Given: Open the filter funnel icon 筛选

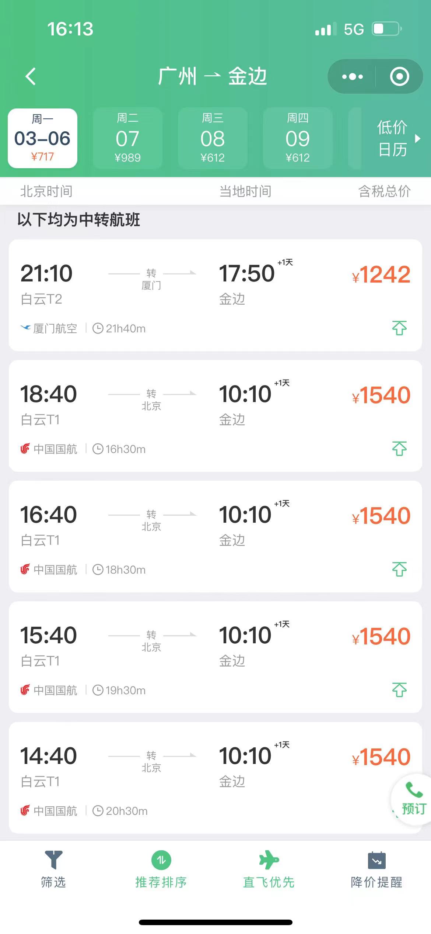Looking at the screenshot, I should tap(53, 869).
